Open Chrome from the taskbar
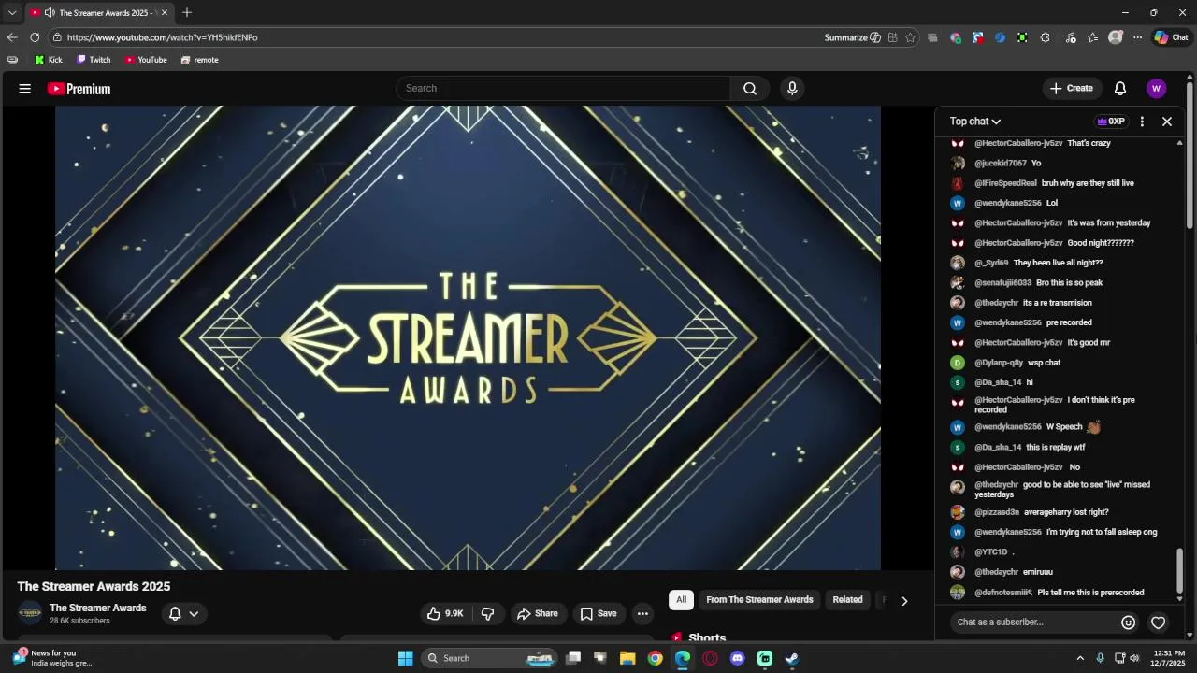This screenshot has width=1197, height=673. pos(656,658)
